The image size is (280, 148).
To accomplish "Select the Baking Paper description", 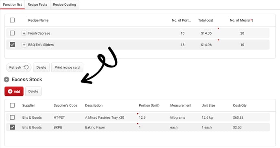I will [x=95, y=127].
